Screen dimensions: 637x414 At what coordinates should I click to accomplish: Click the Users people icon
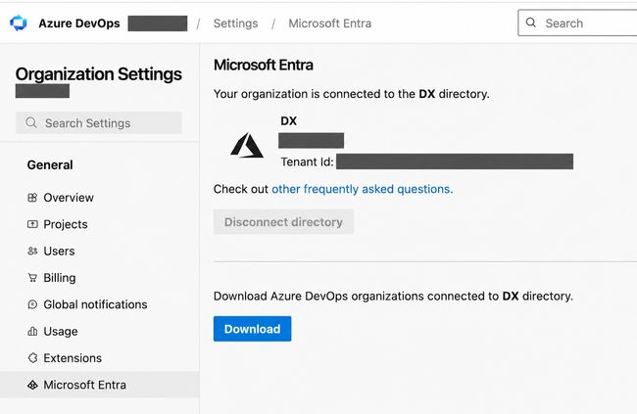tap(32, 251)
